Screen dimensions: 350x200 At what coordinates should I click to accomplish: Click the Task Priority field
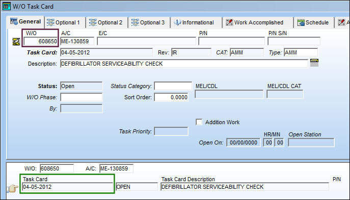coord(171,131)
